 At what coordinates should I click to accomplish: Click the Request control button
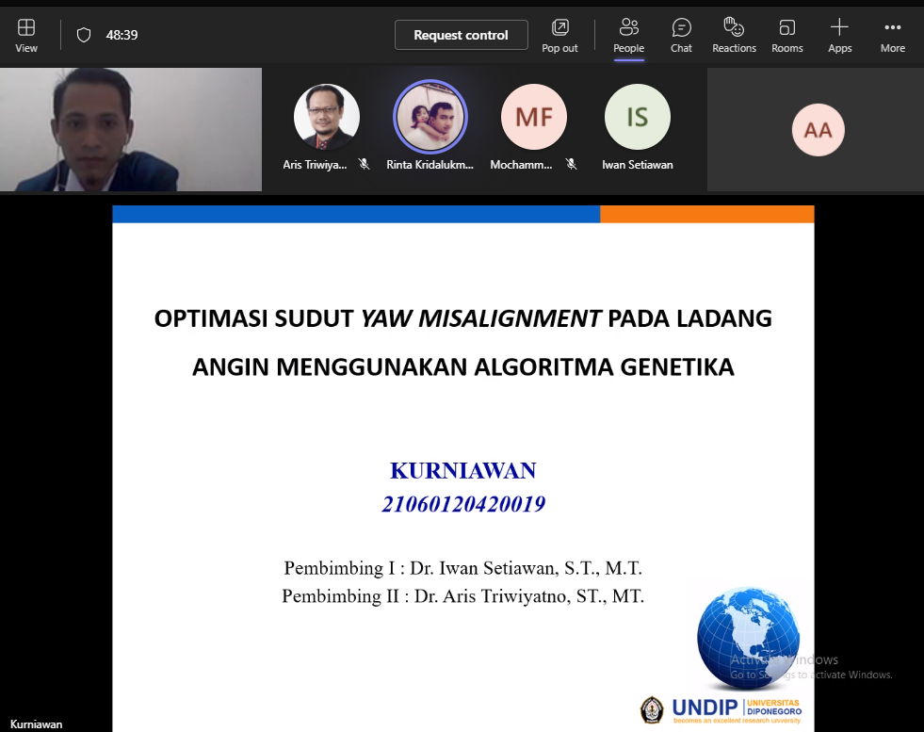click(x=461, y=35)
